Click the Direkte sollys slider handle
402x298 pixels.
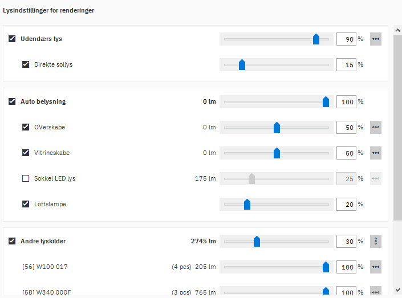[x=242, y=65]
